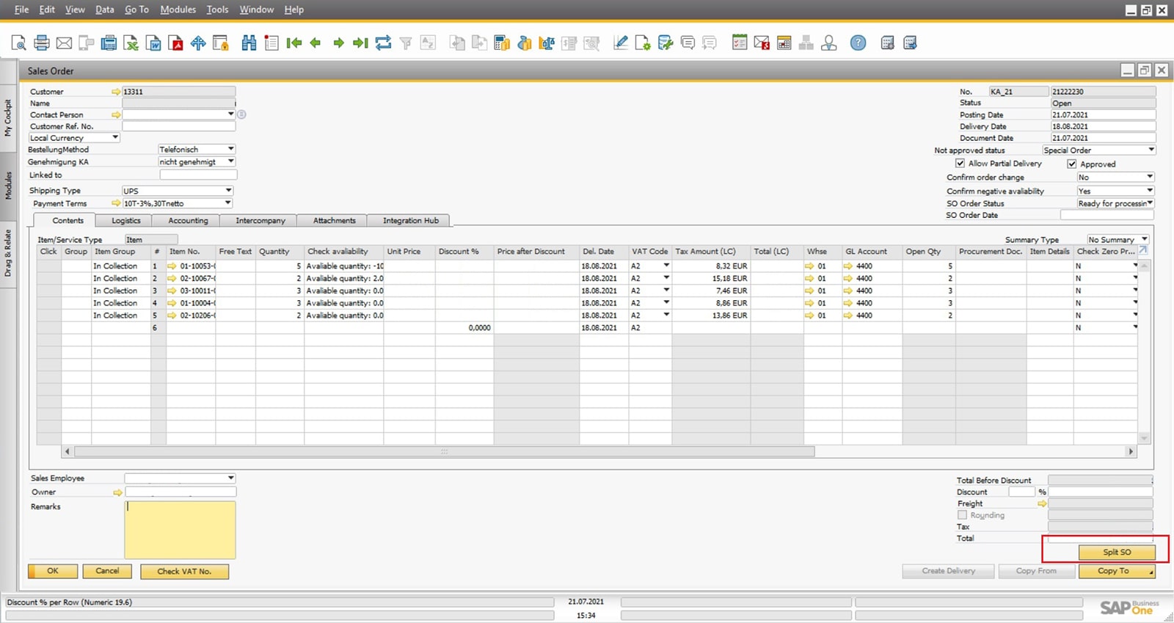1174x623 pixels.
Task: Click the Customer Ref. No. field
Action: (x=178, y=126)
